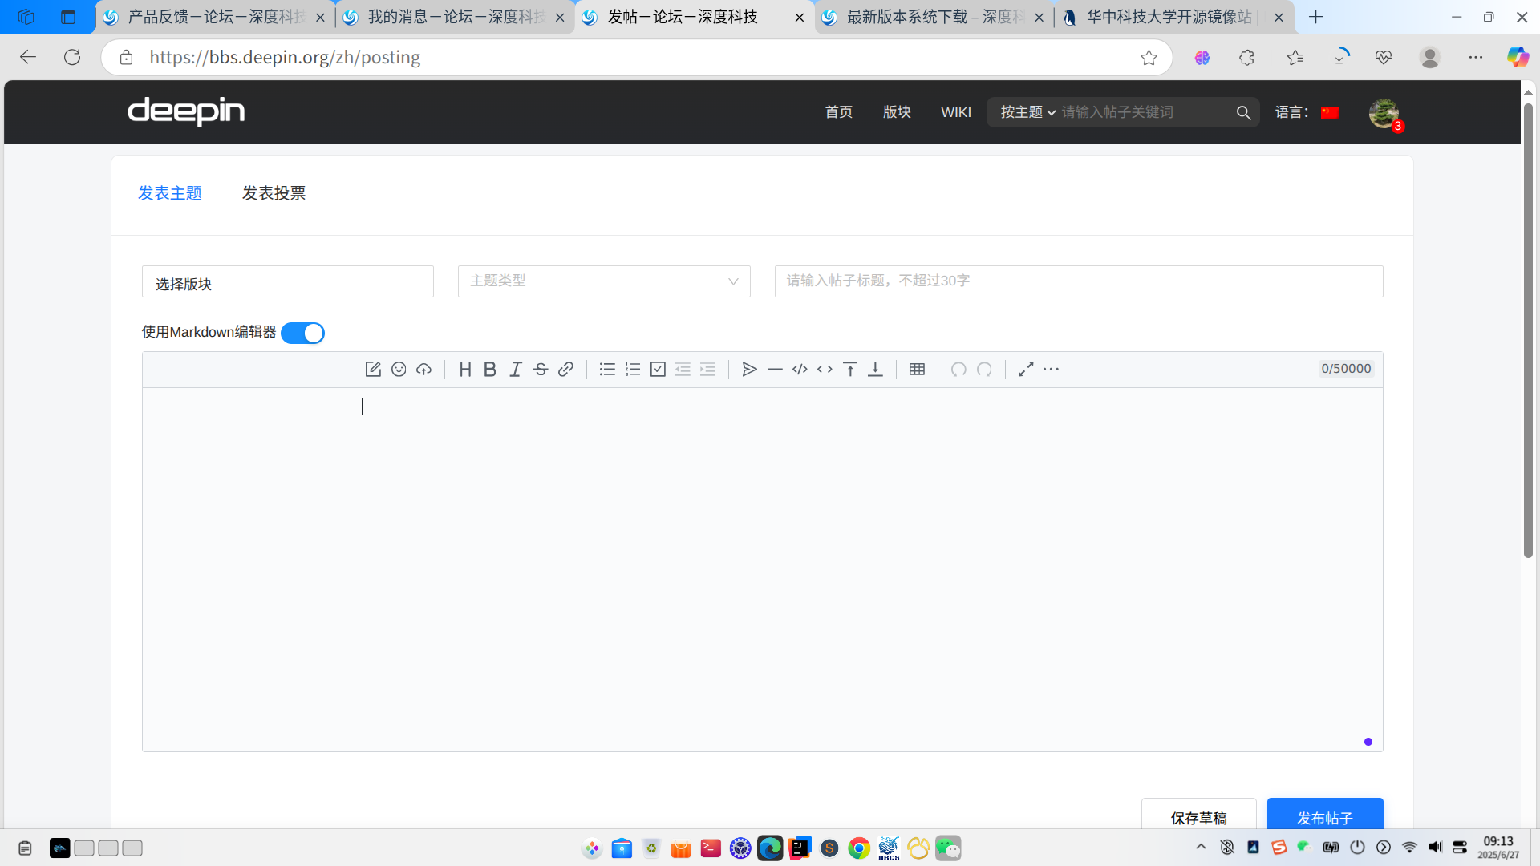Apply bold formatting in the editor toolbar
Screen dimensions: 1540x866
[490, 369]
